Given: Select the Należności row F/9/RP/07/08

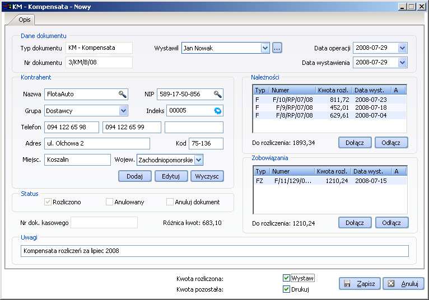Looking at the screenshot, I should (x=330, y=107).
